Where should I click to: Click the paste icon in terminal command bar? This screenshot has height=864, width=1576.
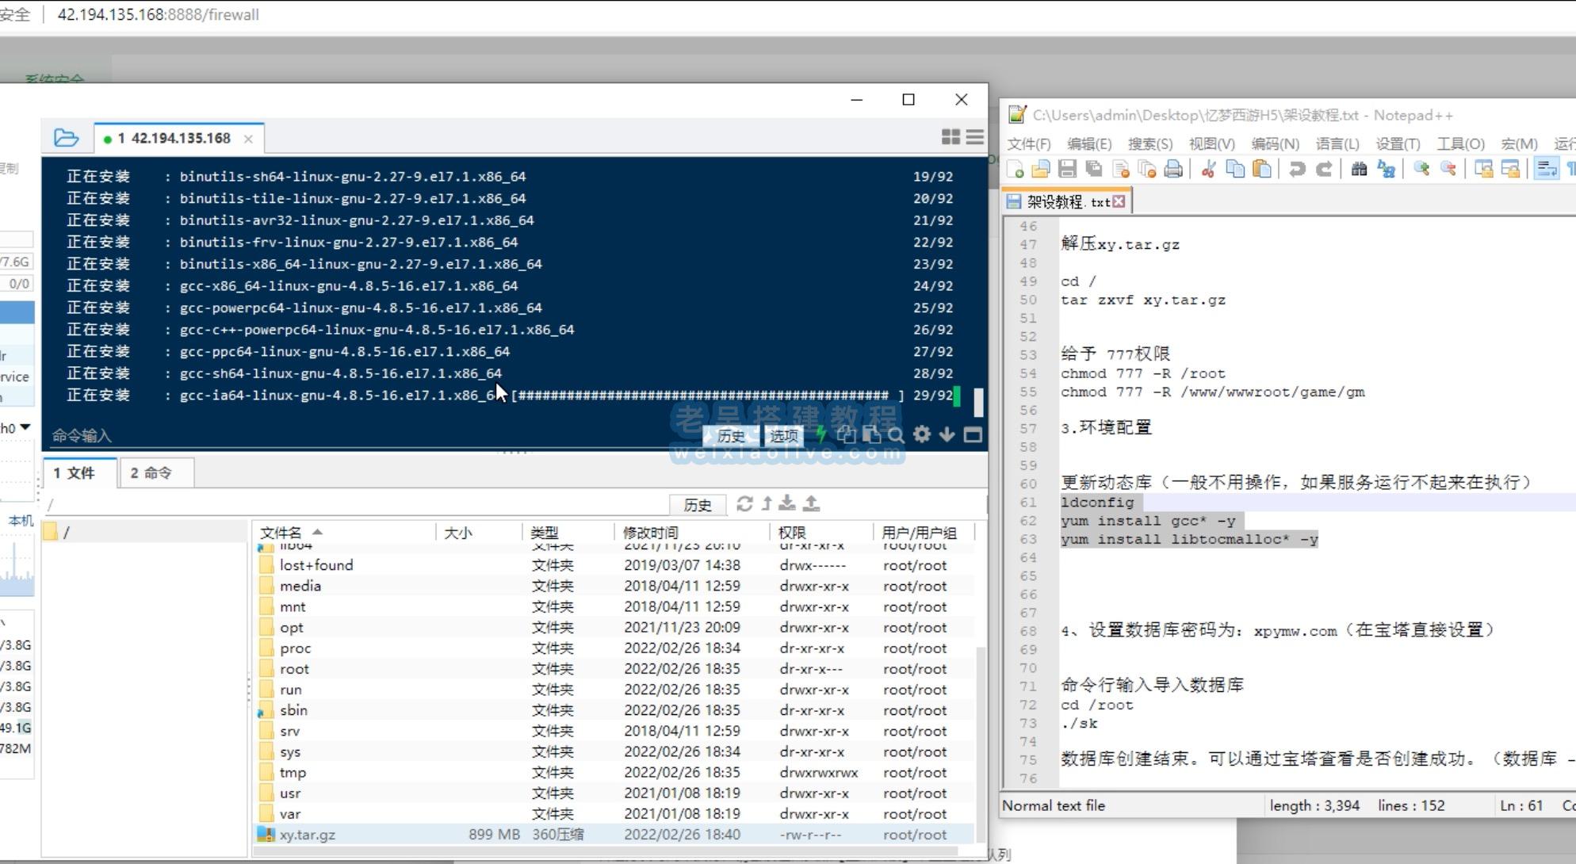click(x=871, y=434)
